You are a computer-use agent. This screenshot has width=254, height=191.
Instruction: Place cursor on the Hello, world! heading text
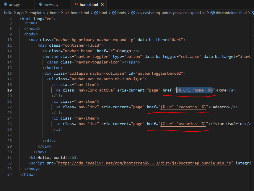point(53,158)
